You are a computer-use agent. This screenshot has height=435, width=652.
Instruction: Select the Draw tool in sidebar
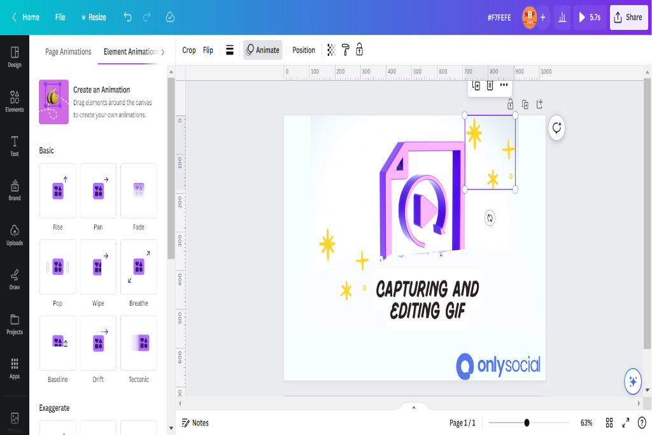(15, 280)
